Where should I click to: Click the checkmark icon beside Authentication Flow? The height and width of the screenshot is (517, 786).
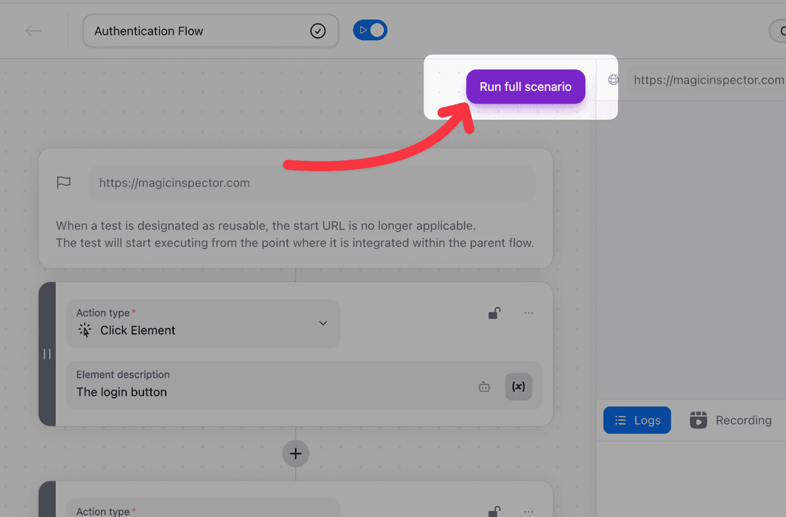[318, 31]
